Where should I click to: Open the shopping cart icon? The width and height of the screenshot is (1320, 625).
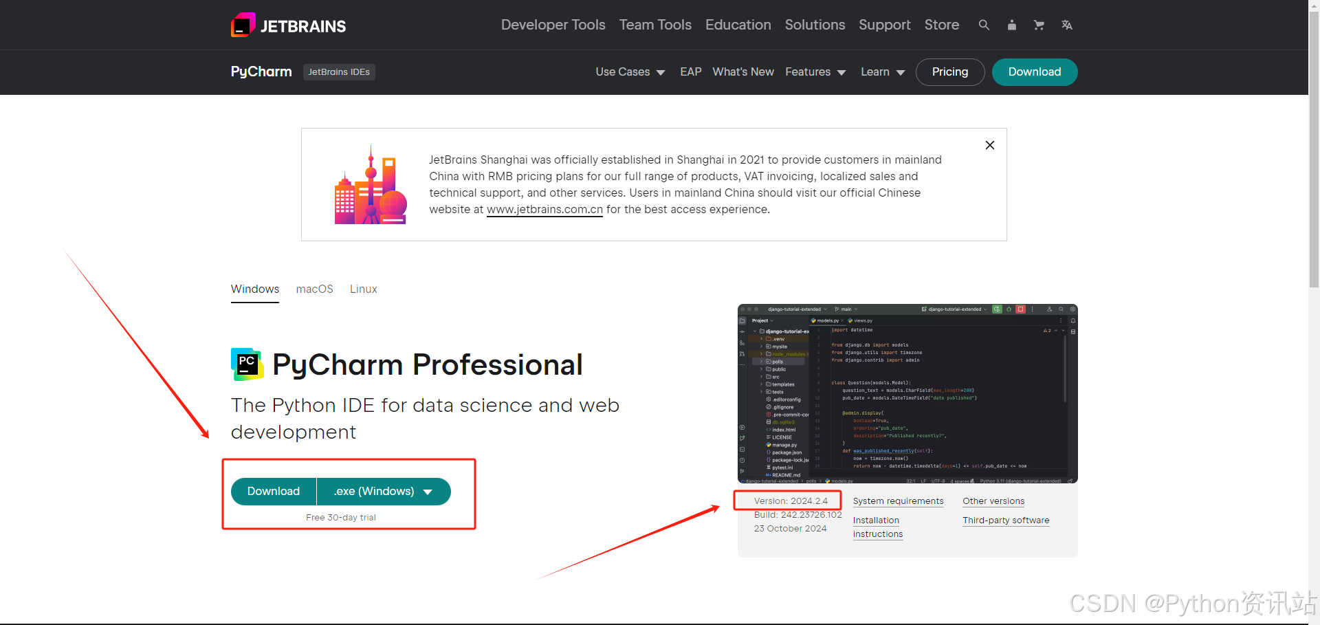pyautogui.click(x=1039, y=25)
